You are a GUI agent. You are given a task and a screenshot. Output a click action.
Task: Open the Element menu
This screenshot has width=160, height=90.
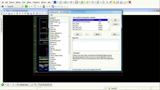point(12,2)
